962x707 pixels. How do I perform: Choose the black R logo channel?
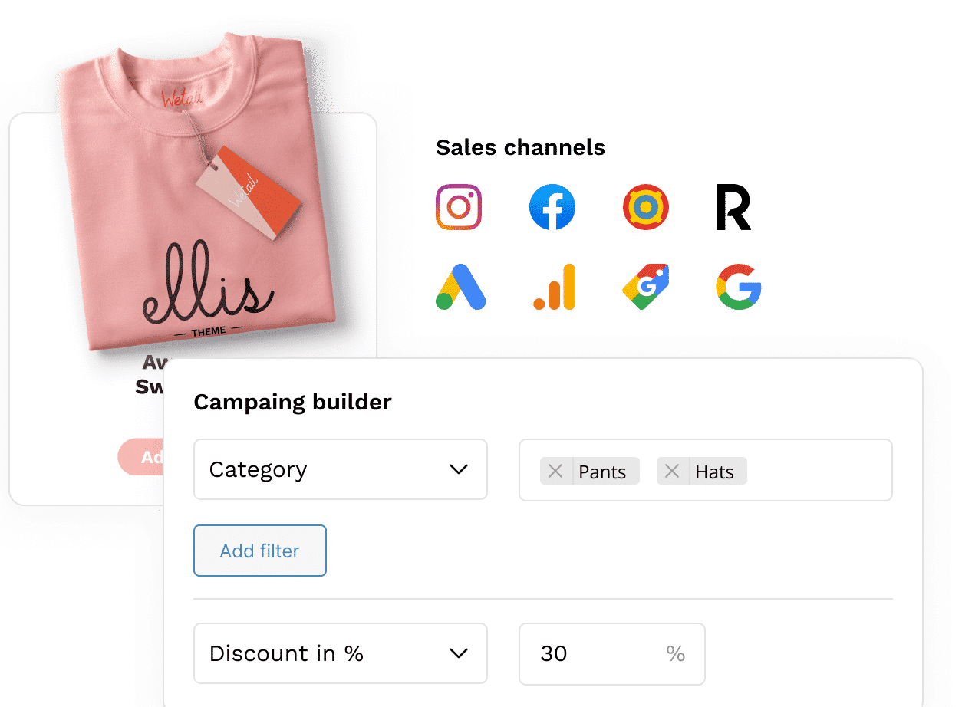click(733, 207)
